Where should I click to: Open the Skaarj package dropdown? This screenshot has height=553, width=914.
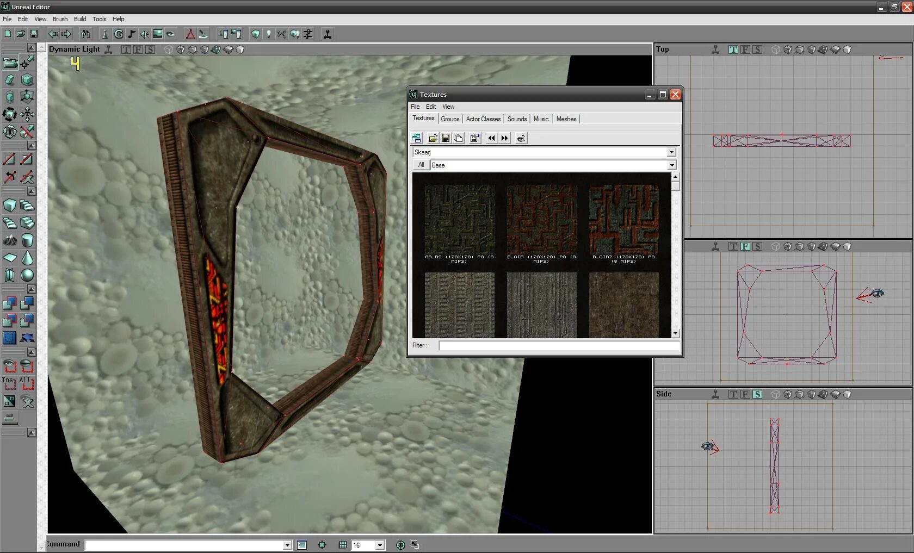[671, 152]
